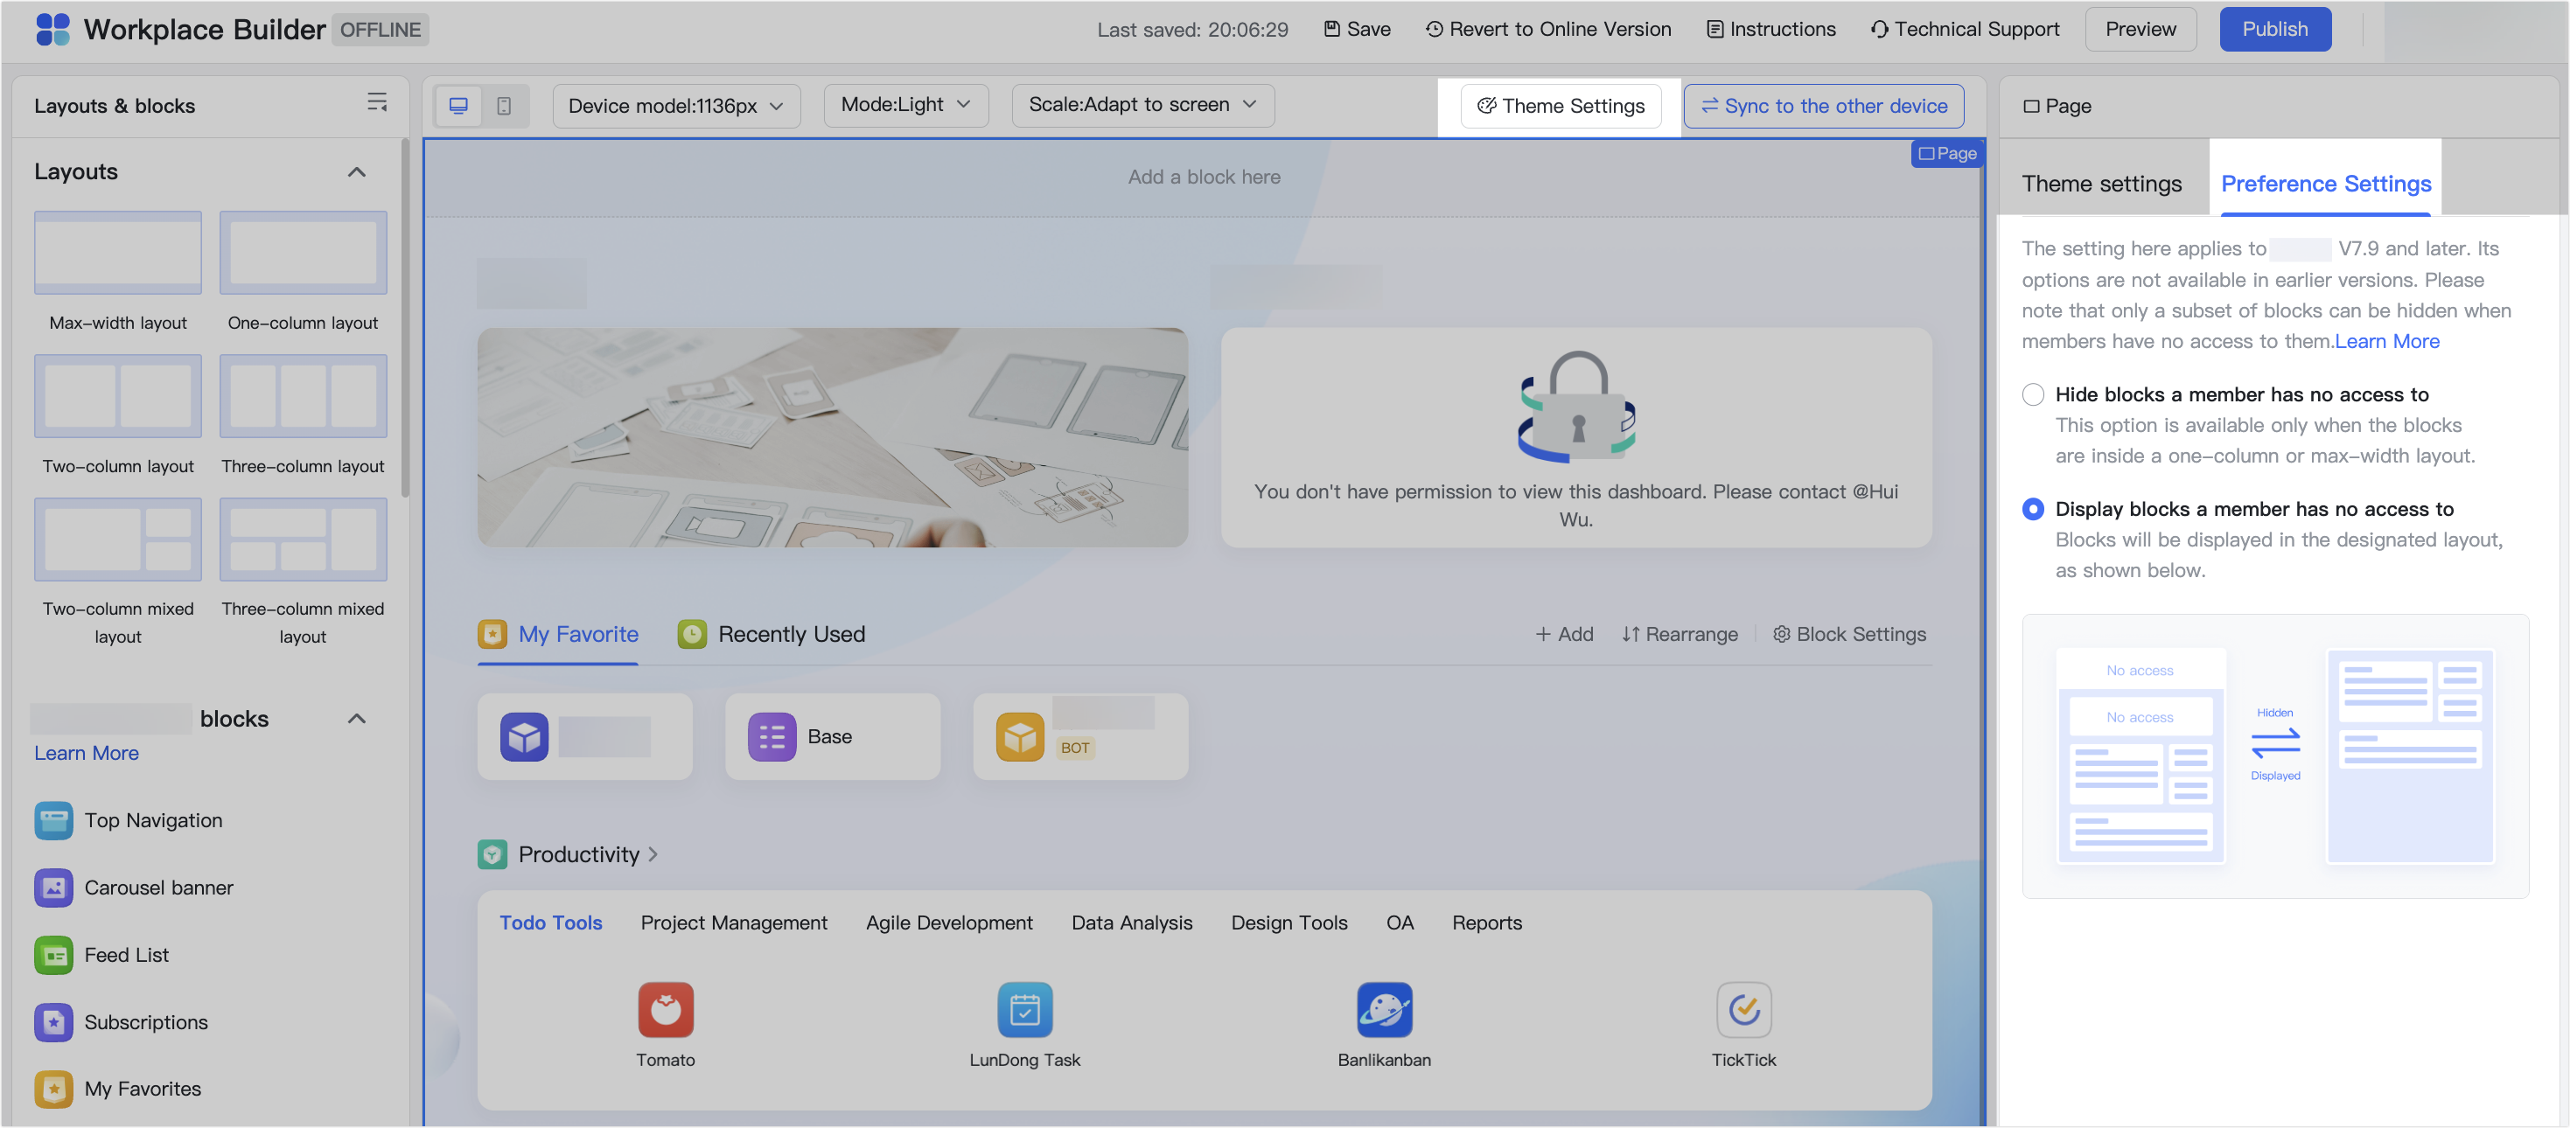The image size is (2570, 1128).
Task: Open the Mode:Light dropdown
Action: coord(904,105)
